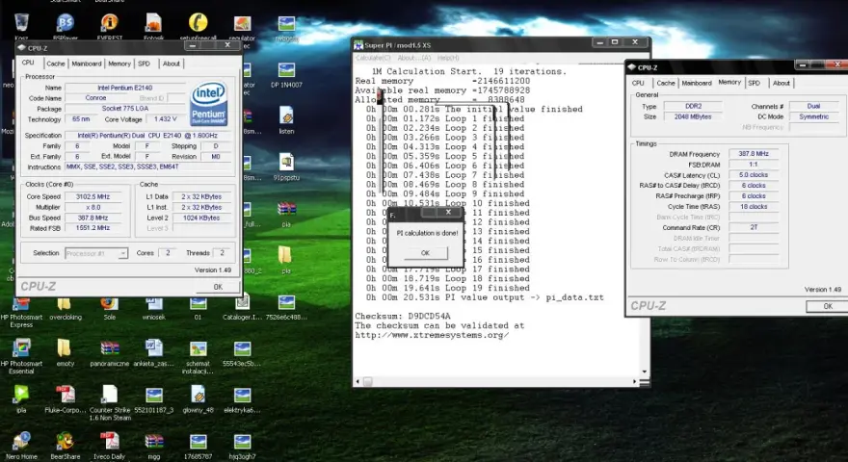Open the Calculate menu in Super PI
848x462 pixels.
pos(373,58)
